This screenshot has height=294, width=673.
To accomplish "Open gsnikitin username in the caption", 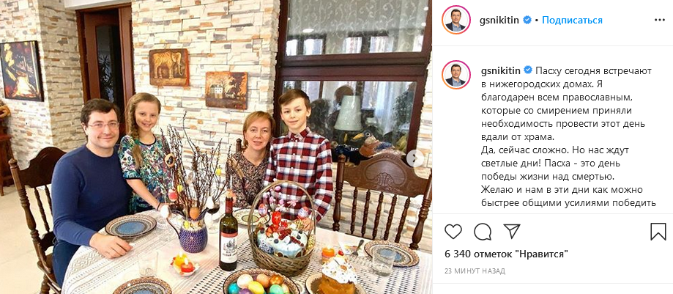I will 499,70.
